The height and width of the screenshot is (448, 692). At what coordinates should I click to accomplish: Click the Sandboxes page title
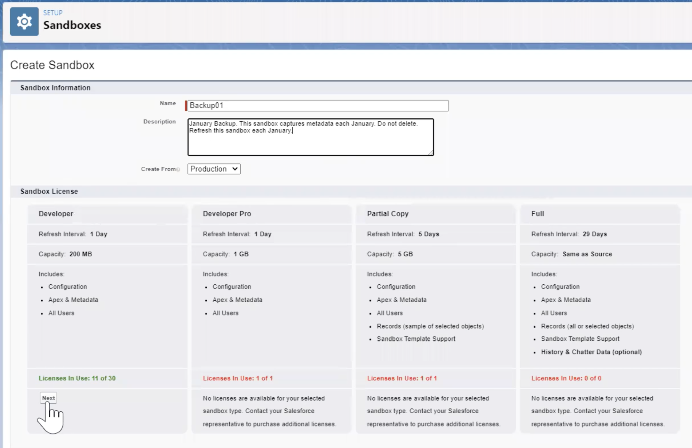(x=72, y=25)
